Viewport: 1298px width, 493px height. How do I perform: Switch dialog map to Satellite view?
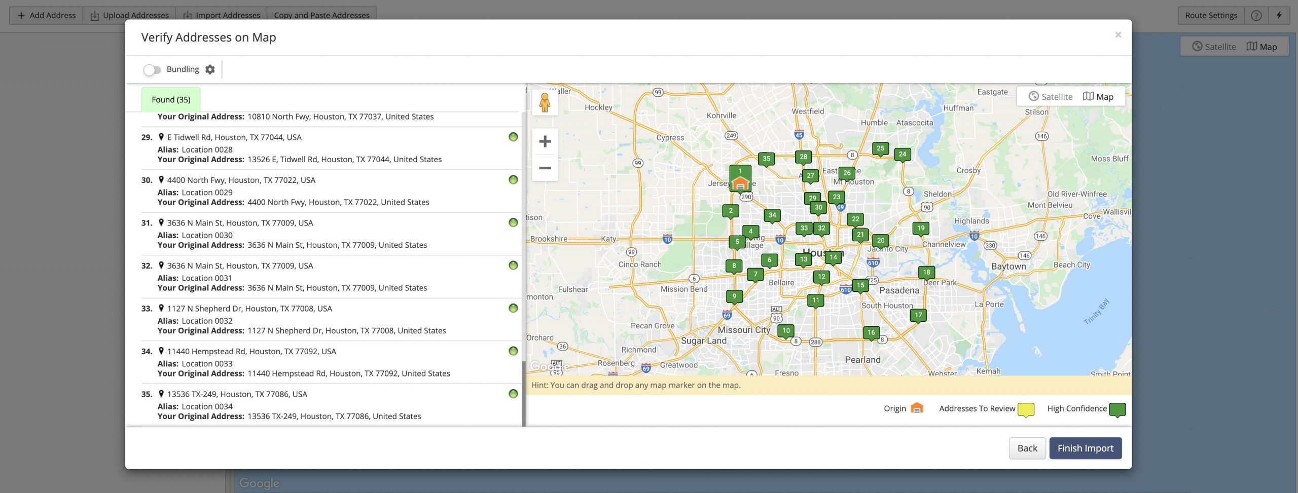click(x=1050, y=97)
